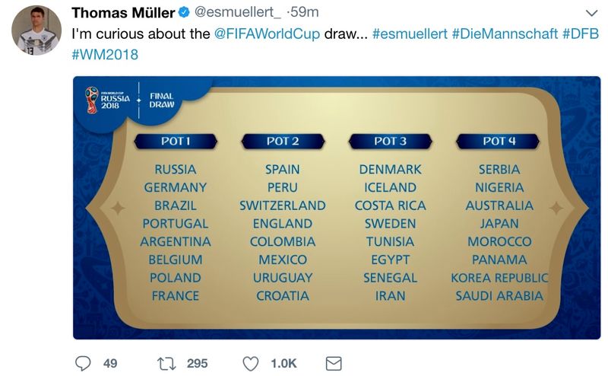View the 1.0K likes count
This screenshot has width=608, height=376.
283,364
